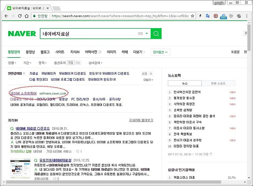The width and height of the screenshot is (253, 186).
Task: Close the 네이버자료실 browser tab
Action: (47, 8)
